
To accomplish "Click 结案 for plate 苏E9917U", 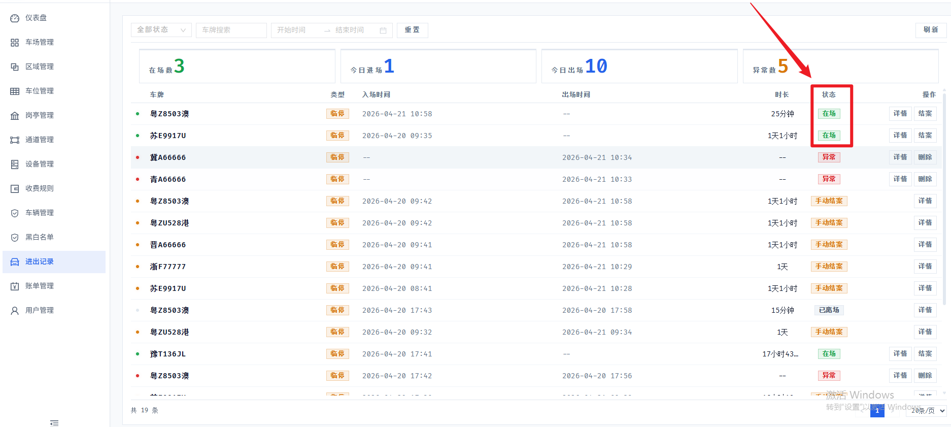I will [x=925, y=136].
